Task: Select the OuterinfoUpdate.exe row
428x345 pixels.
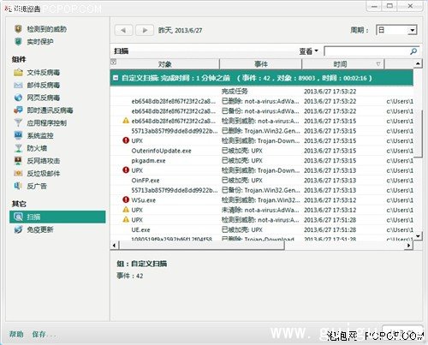Action: pyautogui.click(x=262, y=151)
